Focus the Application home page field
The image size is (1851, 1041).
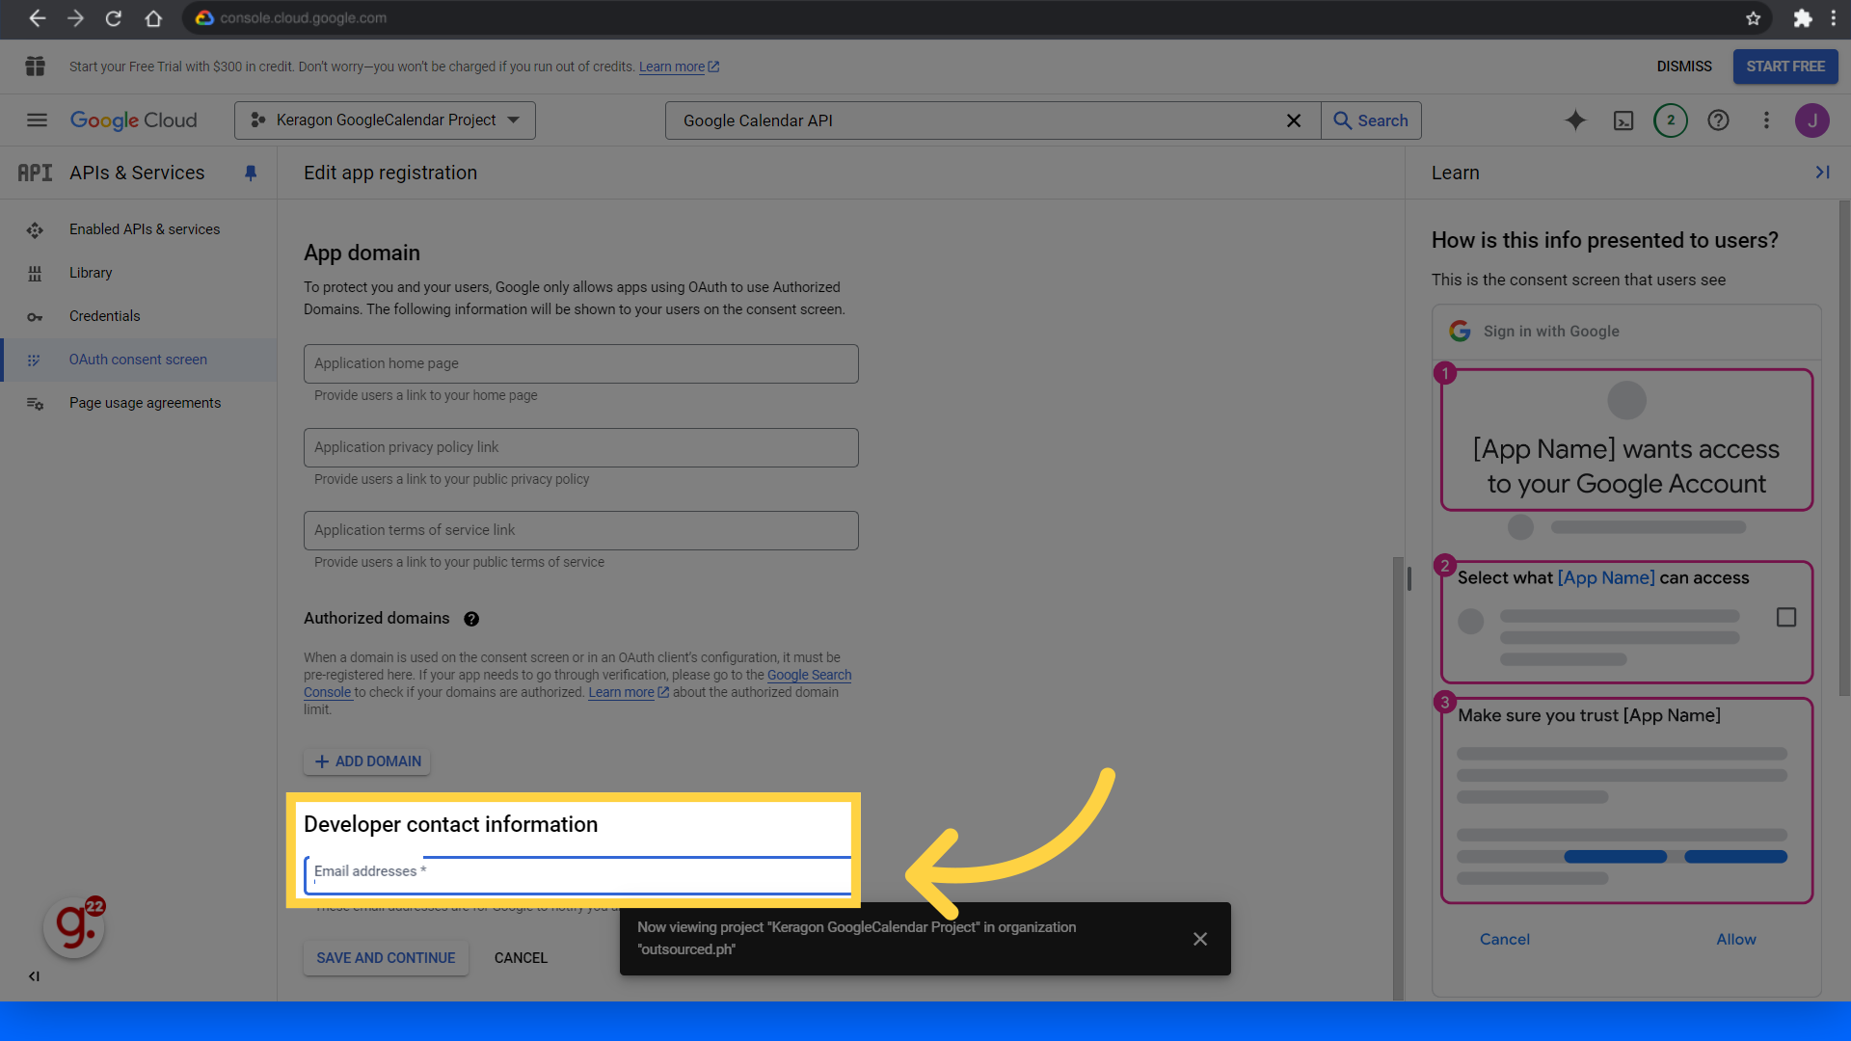tap(581, 363)
